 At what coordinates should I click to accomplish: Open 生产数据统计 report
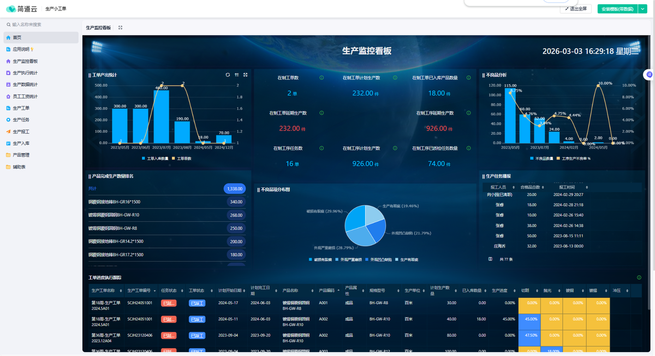click(41, 85)
